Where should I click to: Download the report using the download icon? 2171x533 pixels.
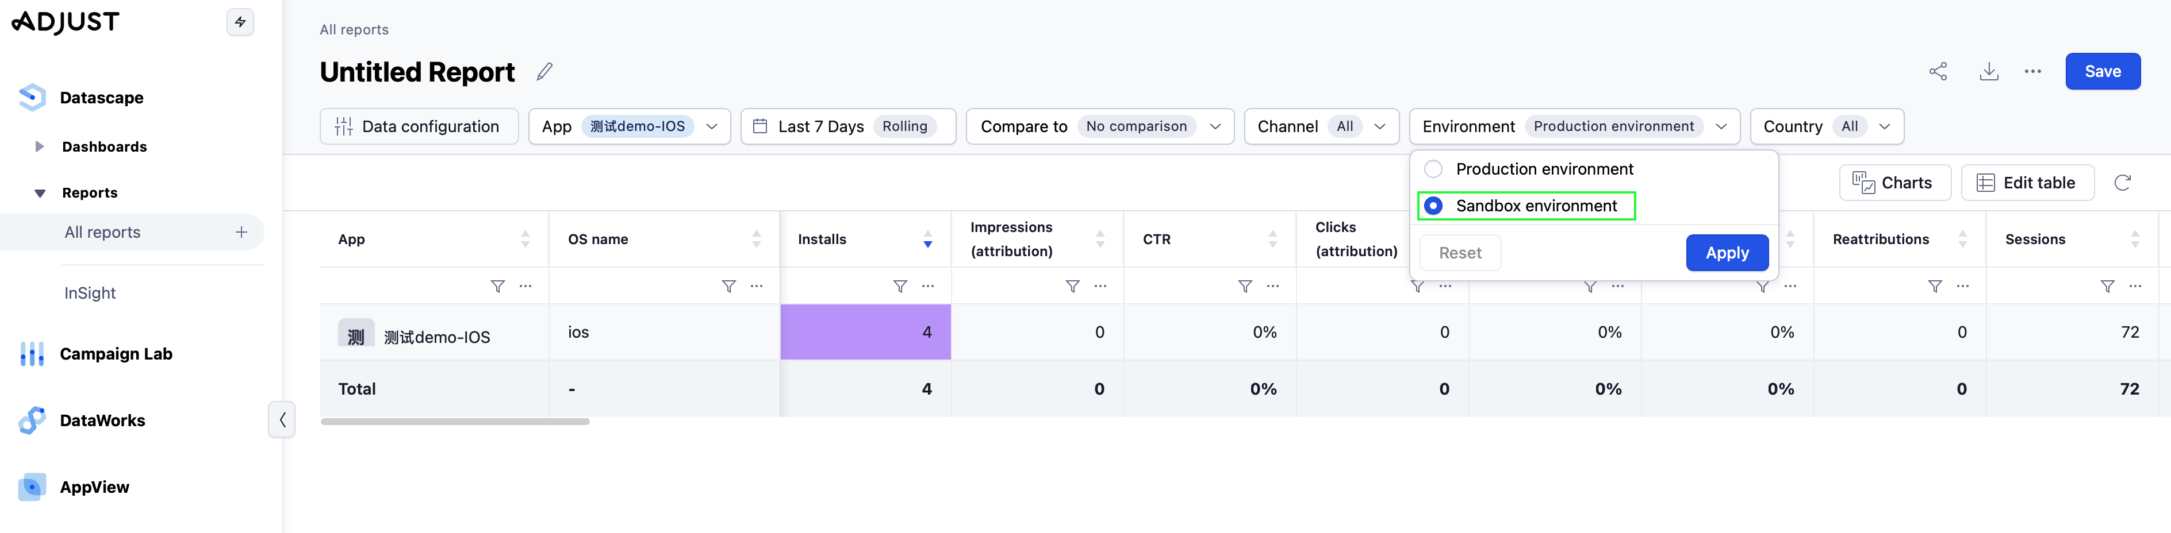click(1988, 72)
